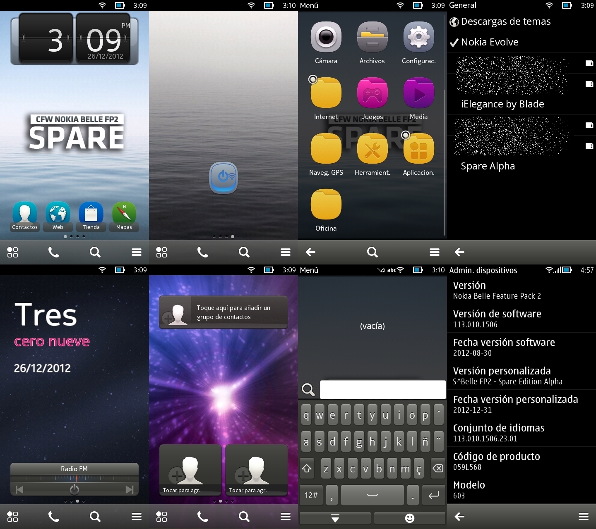The height and width of the screenshot is (529, 596).
Task: Select the iElegance by Blade theme
Action: (x=521, y=104)
